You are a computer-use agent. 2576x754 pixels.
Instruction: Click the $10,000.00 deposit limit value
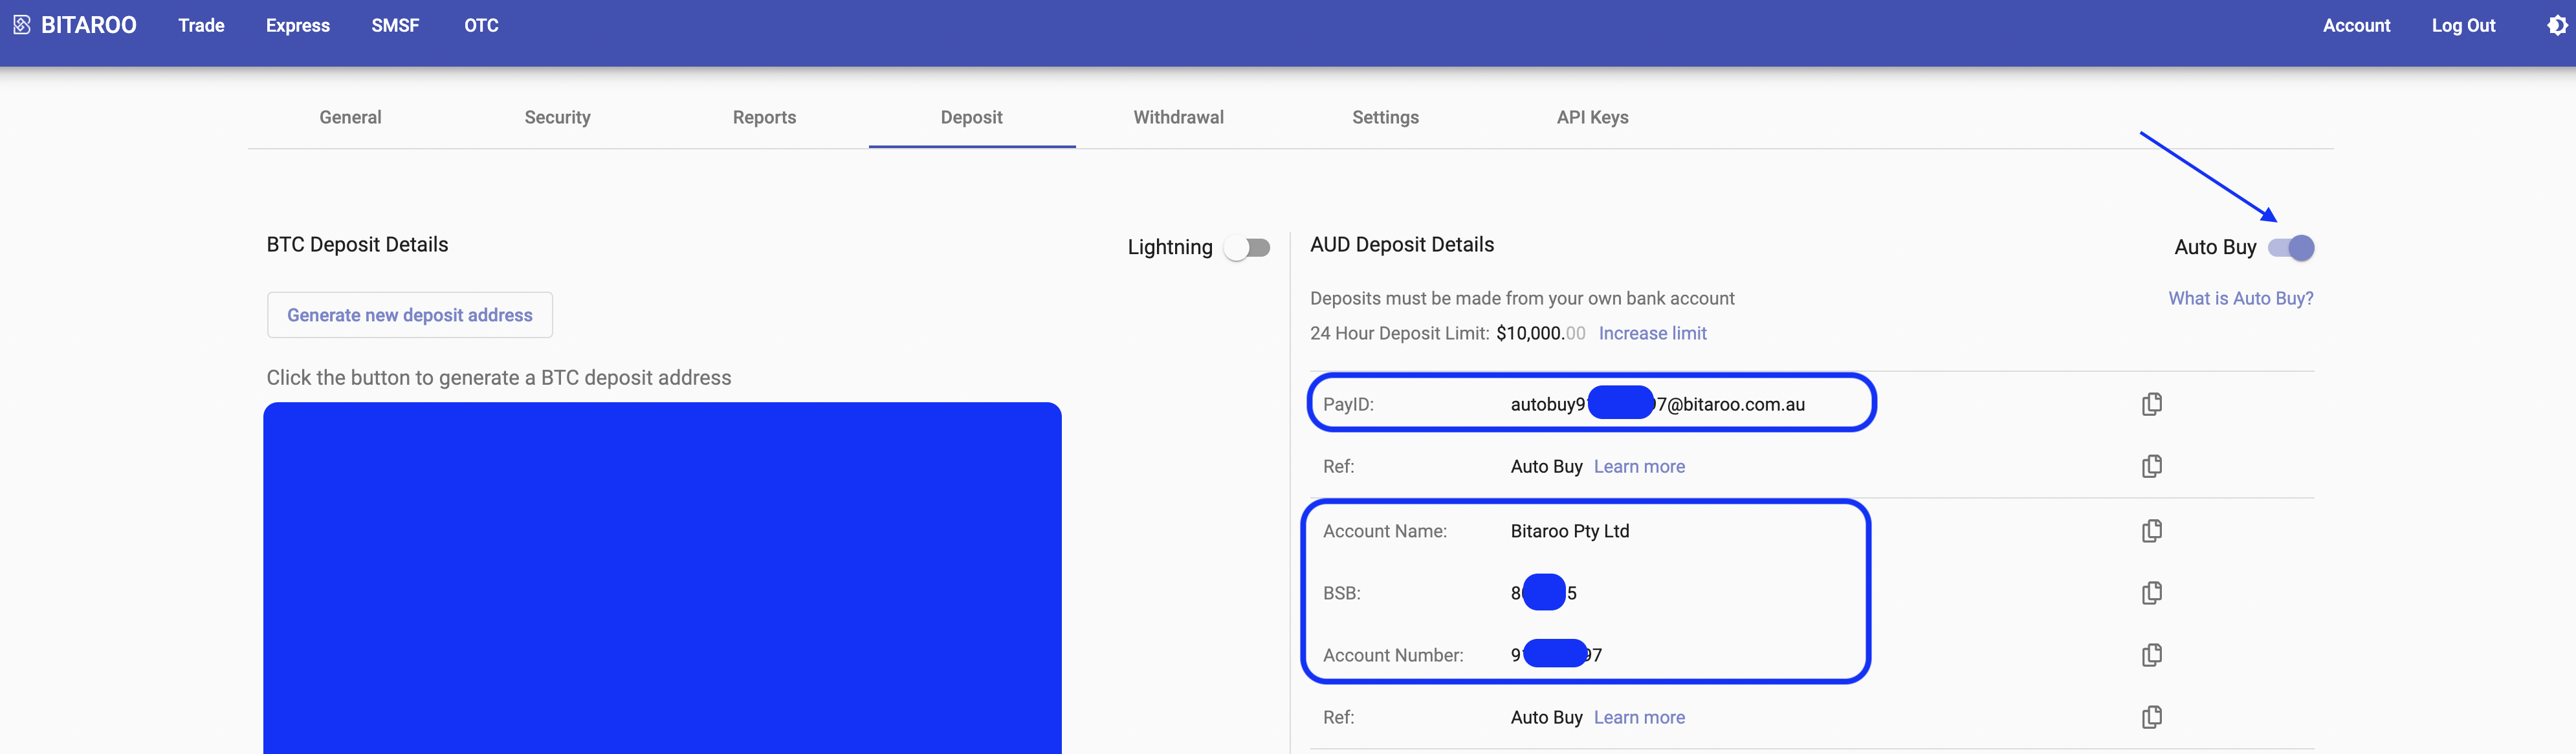tap(1540, 333)
